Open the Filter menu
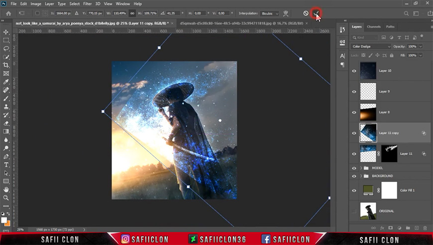This screenshot has height=245, width=433. 87,3
